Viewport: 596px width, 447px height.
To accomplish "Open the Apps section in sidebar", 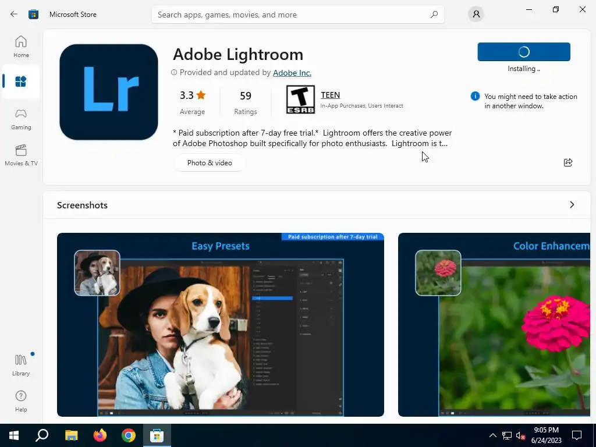I will coord(21,81).
